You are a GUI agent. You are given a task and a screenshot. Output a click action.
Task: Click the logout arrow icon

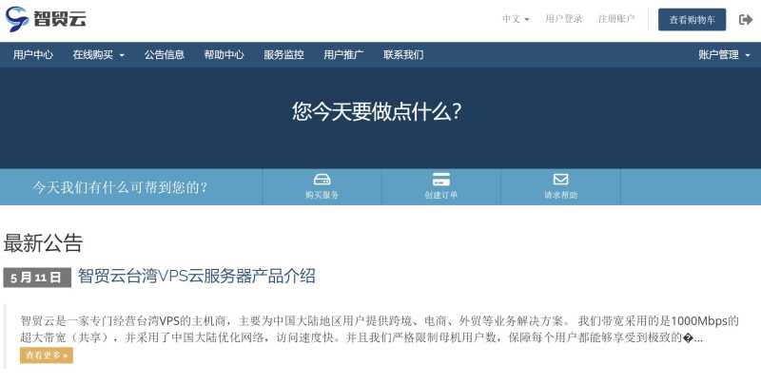[746, 19]
